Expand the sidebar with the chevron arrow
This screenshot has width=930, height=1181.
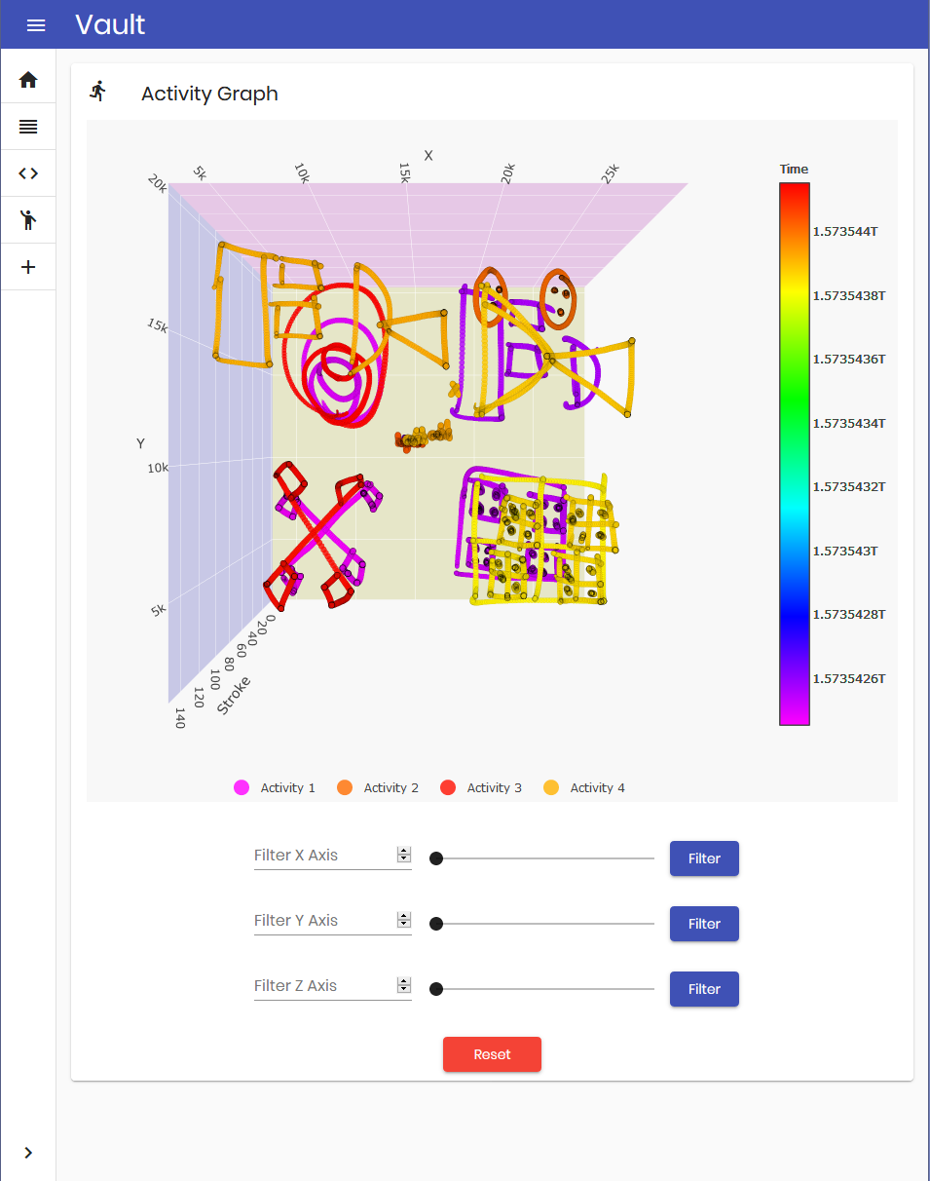point(28,1153)
